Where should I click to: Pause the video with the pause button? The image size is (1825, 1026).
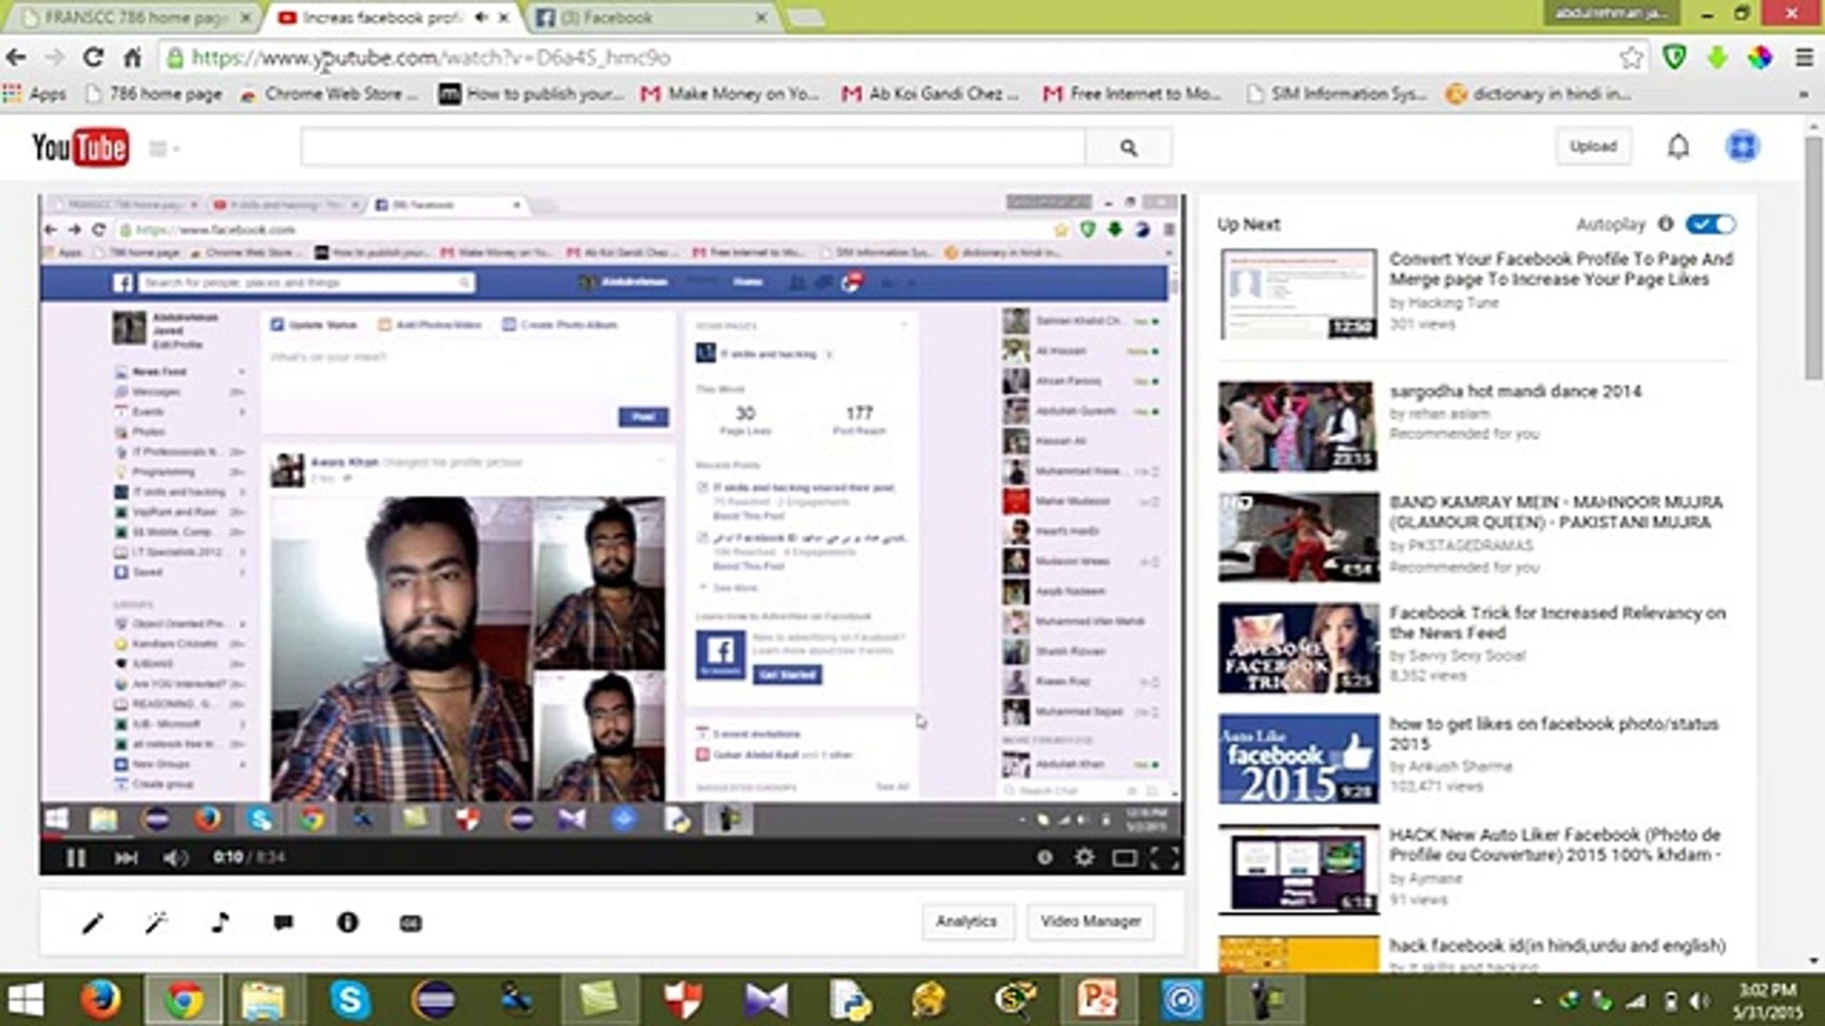point(76,858)
